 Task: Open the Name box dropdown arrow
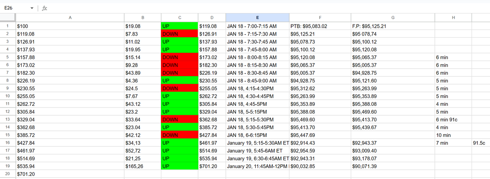pyautogui.click(x=32, y=8)
